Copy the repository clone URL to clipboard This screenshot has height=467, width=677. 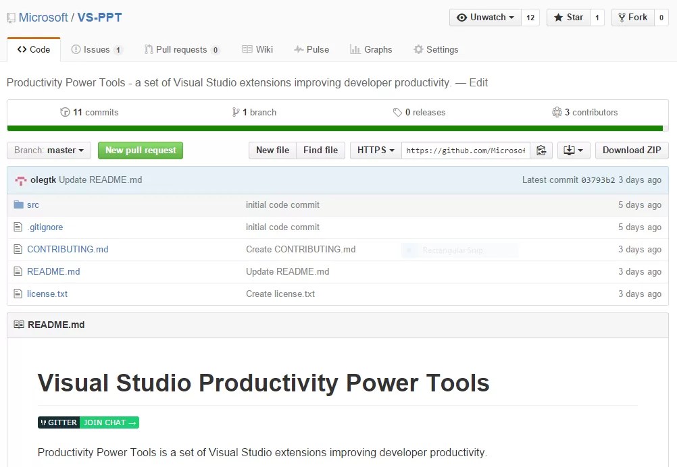[x=541, y=150]
